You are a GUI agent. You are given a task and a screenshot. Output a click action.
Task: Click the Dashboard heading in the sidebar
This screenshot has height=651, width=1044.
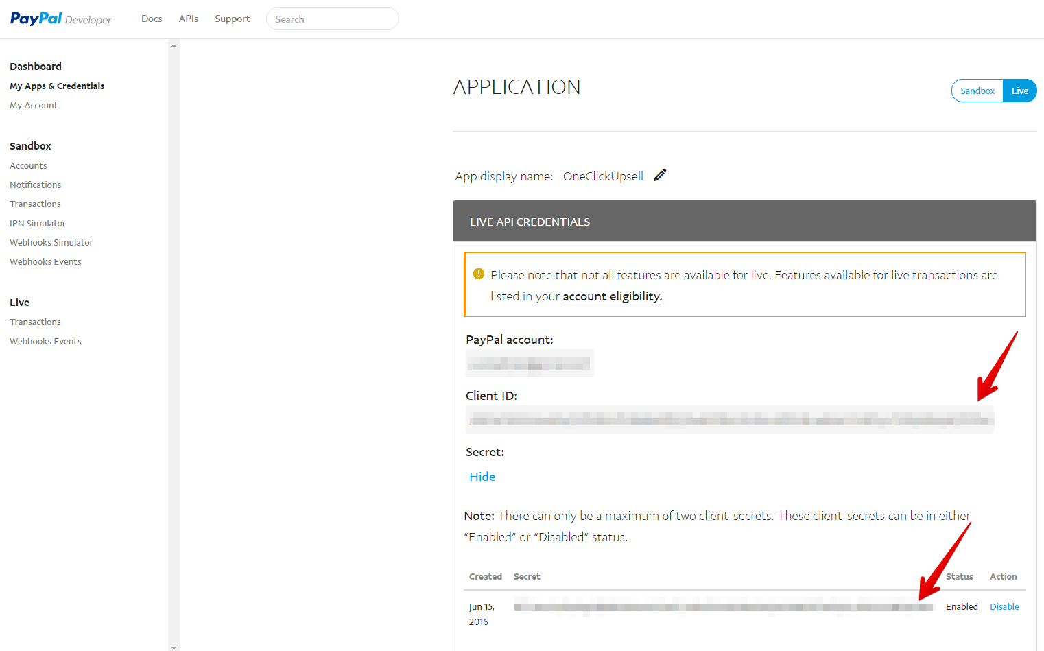(36, 67)
